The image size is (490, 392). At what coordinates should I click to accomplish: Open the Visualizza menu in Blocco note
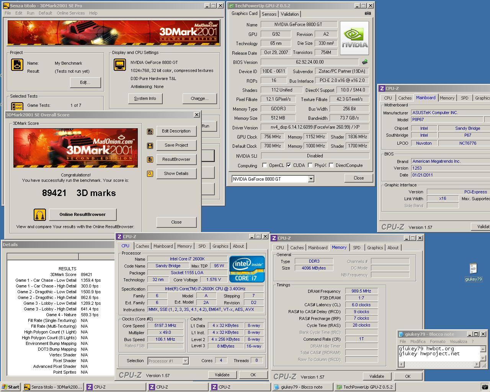458,341
